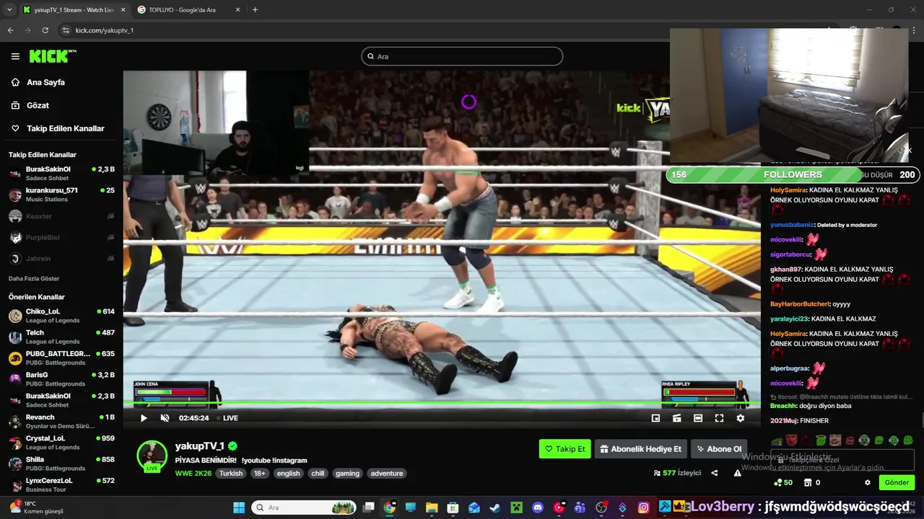The width and height of the screenshot is (924, 519).
Task: Open offline channel Keaxter
Action: (x=61, y=216)
